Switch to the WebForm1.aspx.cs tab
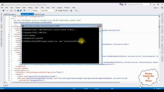 pos(10,14)
